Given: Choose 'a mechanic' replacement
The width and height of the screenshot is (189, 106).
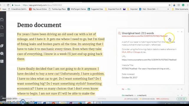Looking at the screenshot, I should tap(142, 95).
